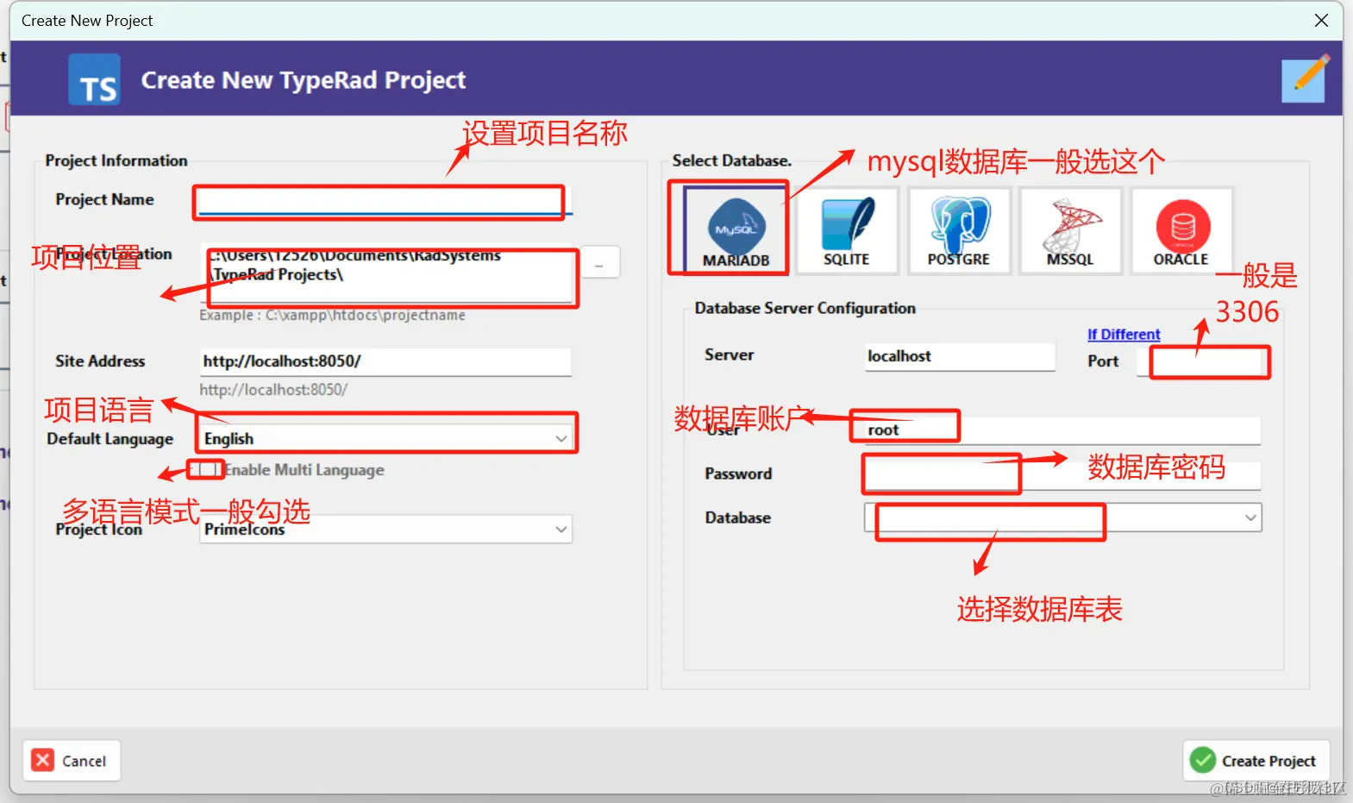Image resolution: width=1353 pixels, height=803 pixels.
Task: Select the Oracle database icon
Action: click(x=1181, y=230)
